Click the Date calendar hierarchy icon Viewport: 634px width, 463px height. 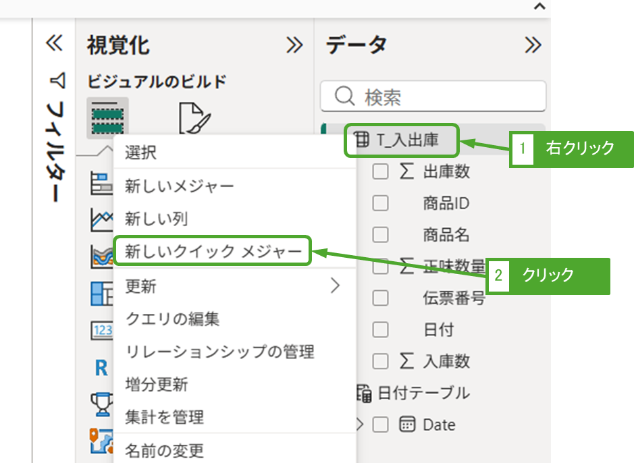pyautogui.click(x=407, y=425)
